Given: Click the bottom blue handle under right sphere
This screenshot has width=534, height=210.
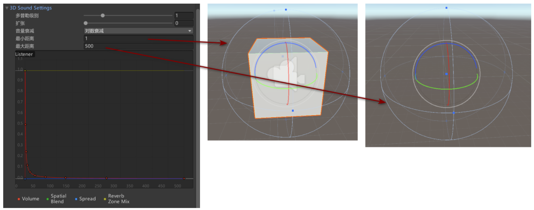Looking at the screenshot, I should tap(453, 113).
